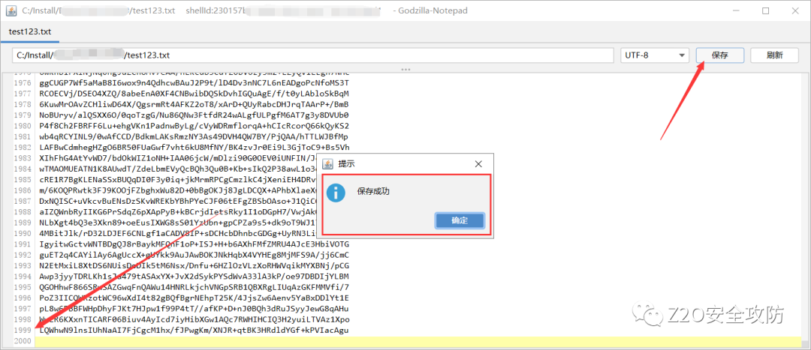Click the Java icon in Godzilla-Notepad title bar
Screen dimensions: 811x350
tap(10, 10)
